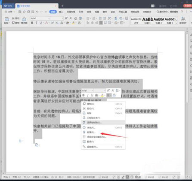This screenshot has width=192, height=181.
Task: Open the Insert (插入) ribbon tab
Action: coord(61,12)
